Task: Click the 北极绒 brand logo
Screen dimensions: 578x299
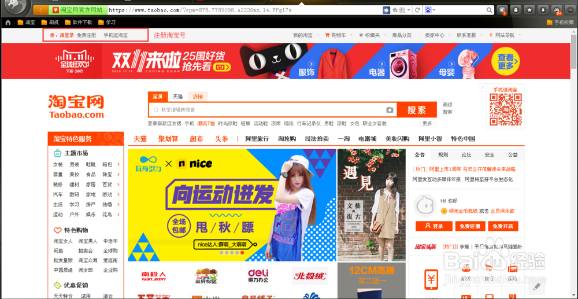Action: tap(310, 276)
